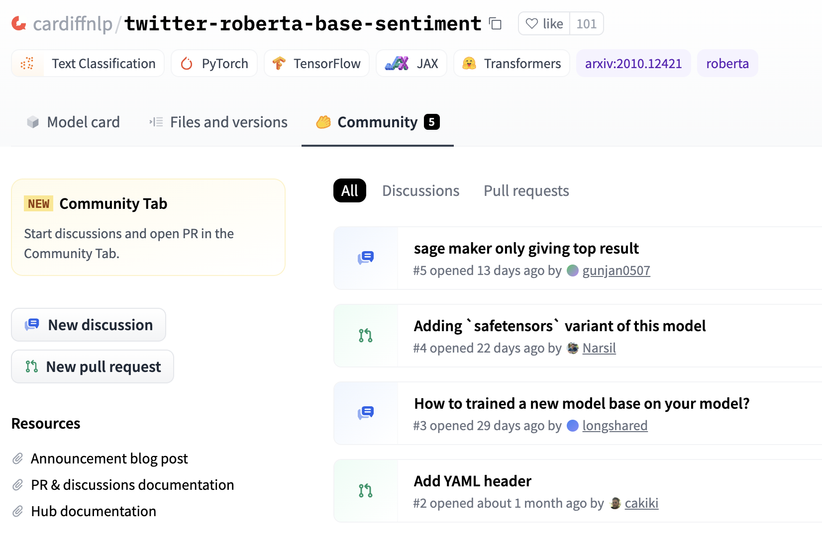Open user profile gunjan0507
Screen dimensions: 822x544
pos(616,270)
